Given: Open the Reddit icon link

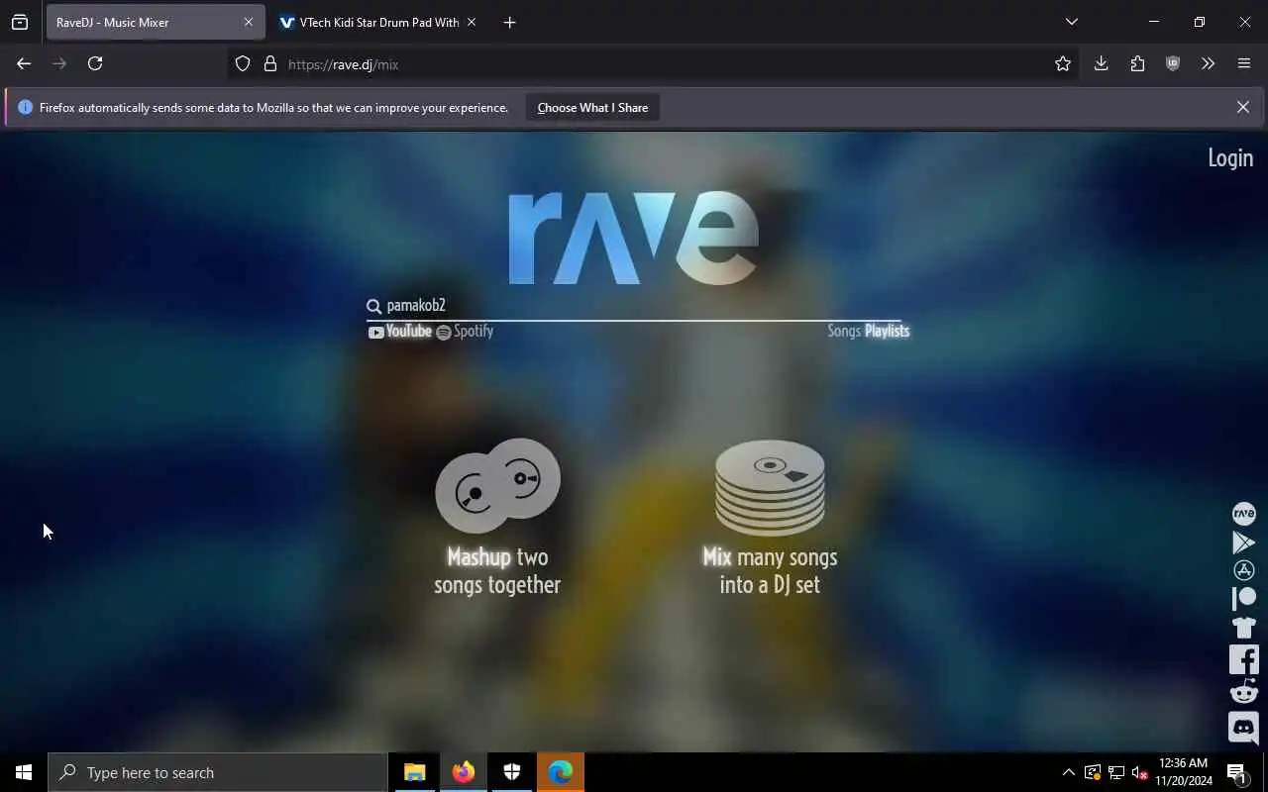Looking at the screenshot, I should pos(1243,691).
